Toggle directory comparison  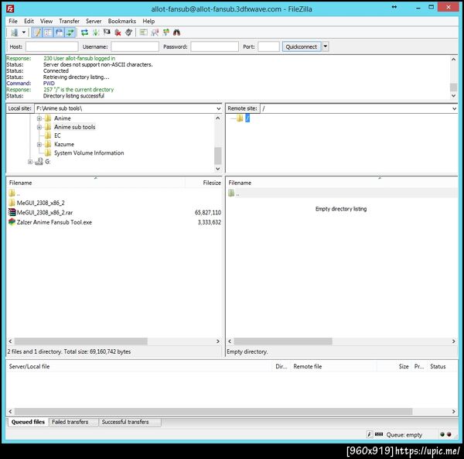(x=155, y=33)
